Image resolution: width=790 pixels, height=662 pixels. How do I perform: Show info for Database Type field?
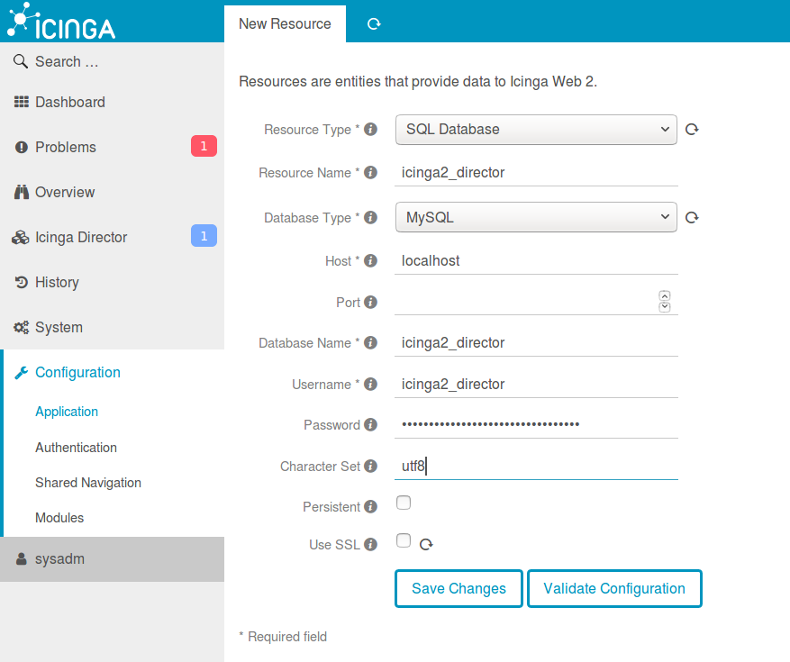[x=371, y=217]
